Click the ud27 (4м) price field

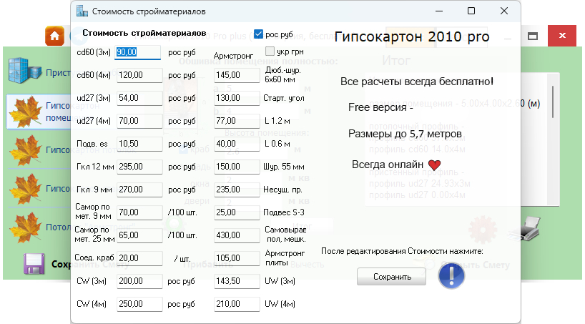point(139,121)
